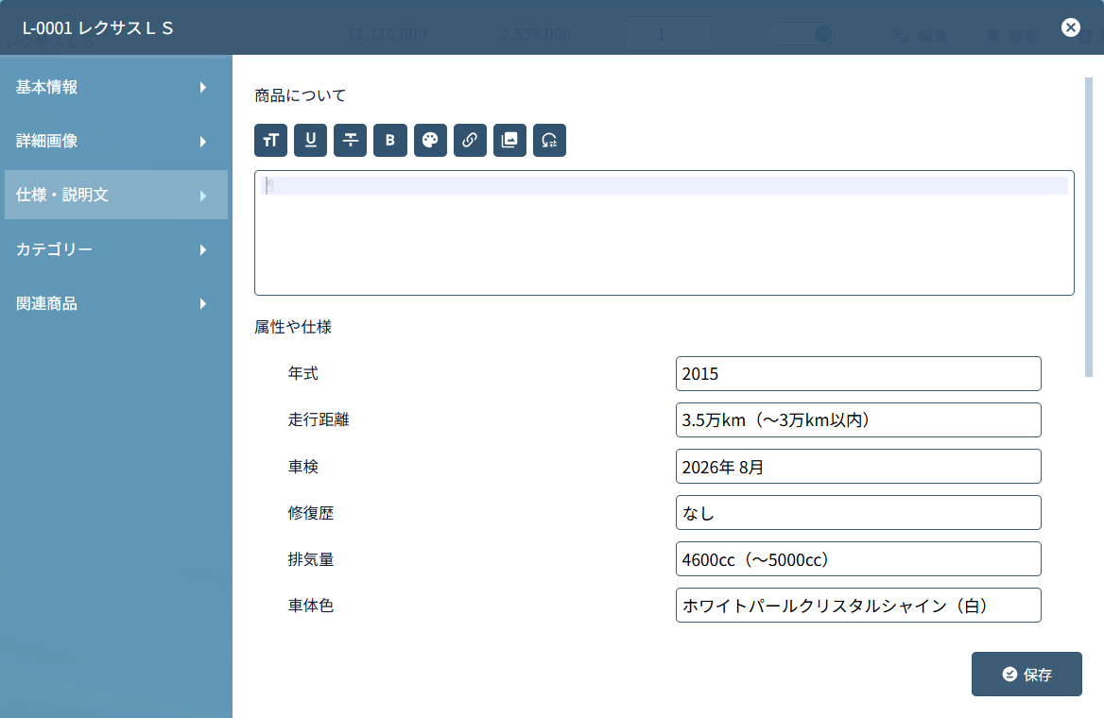Click the 排気量 label
1104x718 pixels.
coord(310,559)
